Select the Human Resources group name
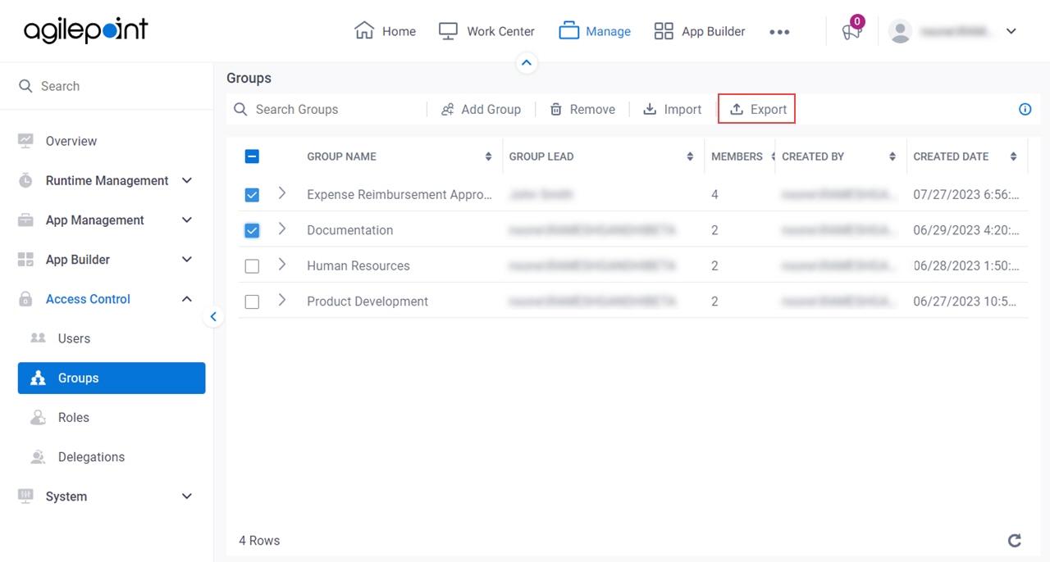This screenshot has height=562, width=1050. pyautogui.click(x=358, y=265)
